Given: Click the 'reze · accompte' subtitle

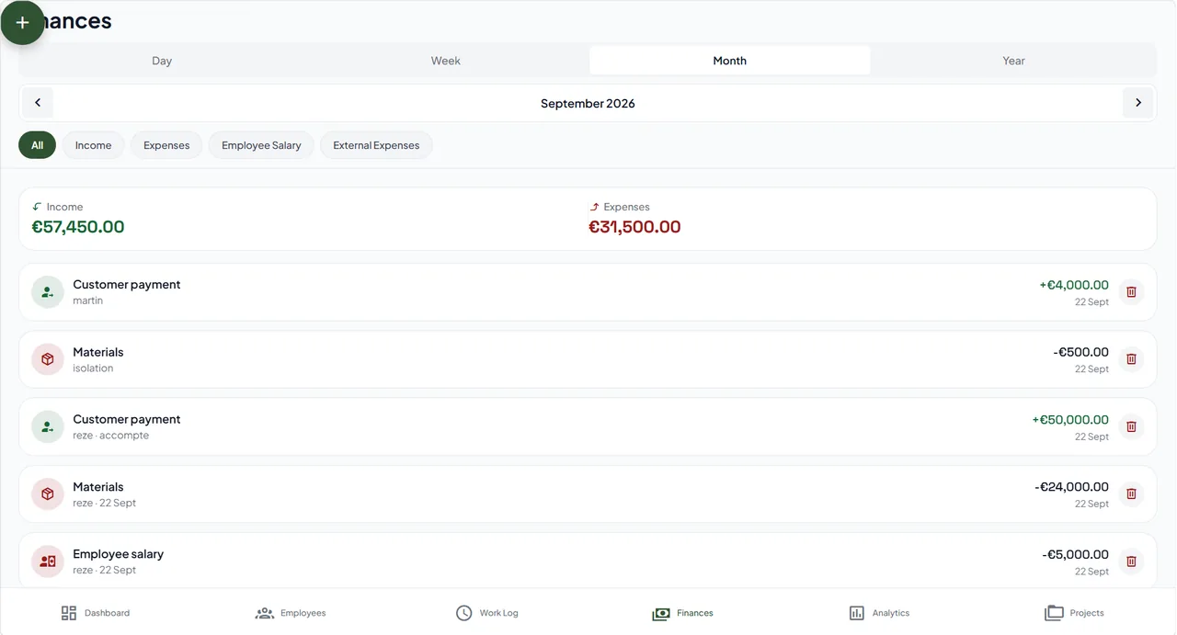Looking at the screenshot, I should (110, 436).
